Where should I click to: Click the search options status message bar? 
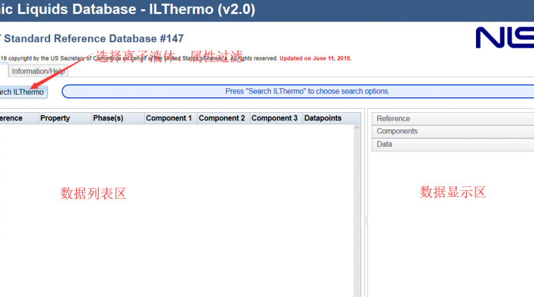[298, 91]
